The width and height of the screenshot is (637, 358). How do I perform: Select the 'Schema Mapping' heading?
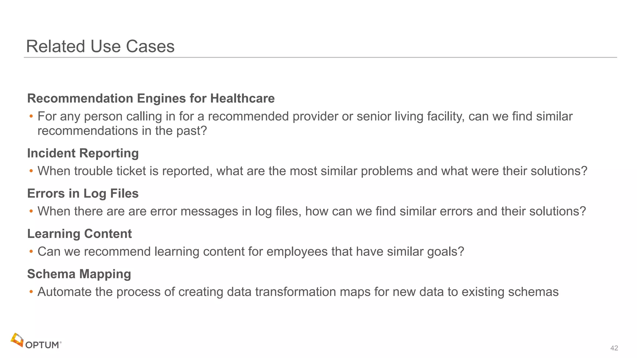click(79, 274)
